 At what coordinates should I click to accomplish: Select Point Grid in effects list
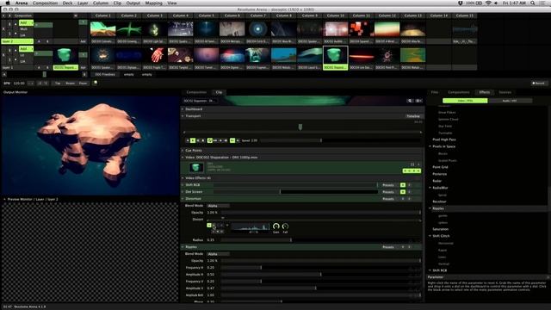440,167
